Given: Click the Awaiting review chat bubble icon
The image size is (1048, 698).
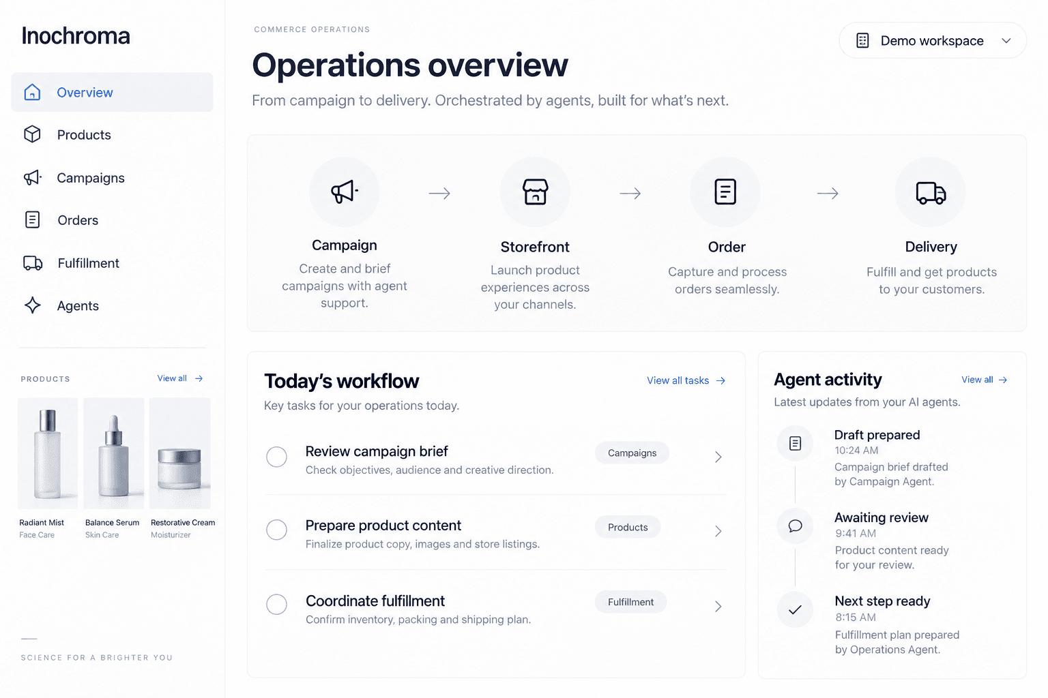Looking at the screenshot, I should [795, 526].
